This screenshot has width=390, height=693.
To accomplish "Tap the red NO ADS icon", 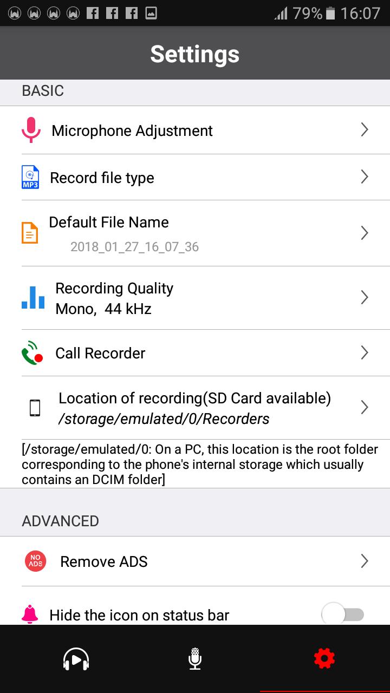I will point(35,561).
